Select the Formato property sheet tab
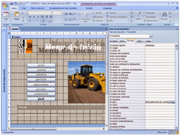The height and width of the screenshot is (135, 180). pos(113,41)
